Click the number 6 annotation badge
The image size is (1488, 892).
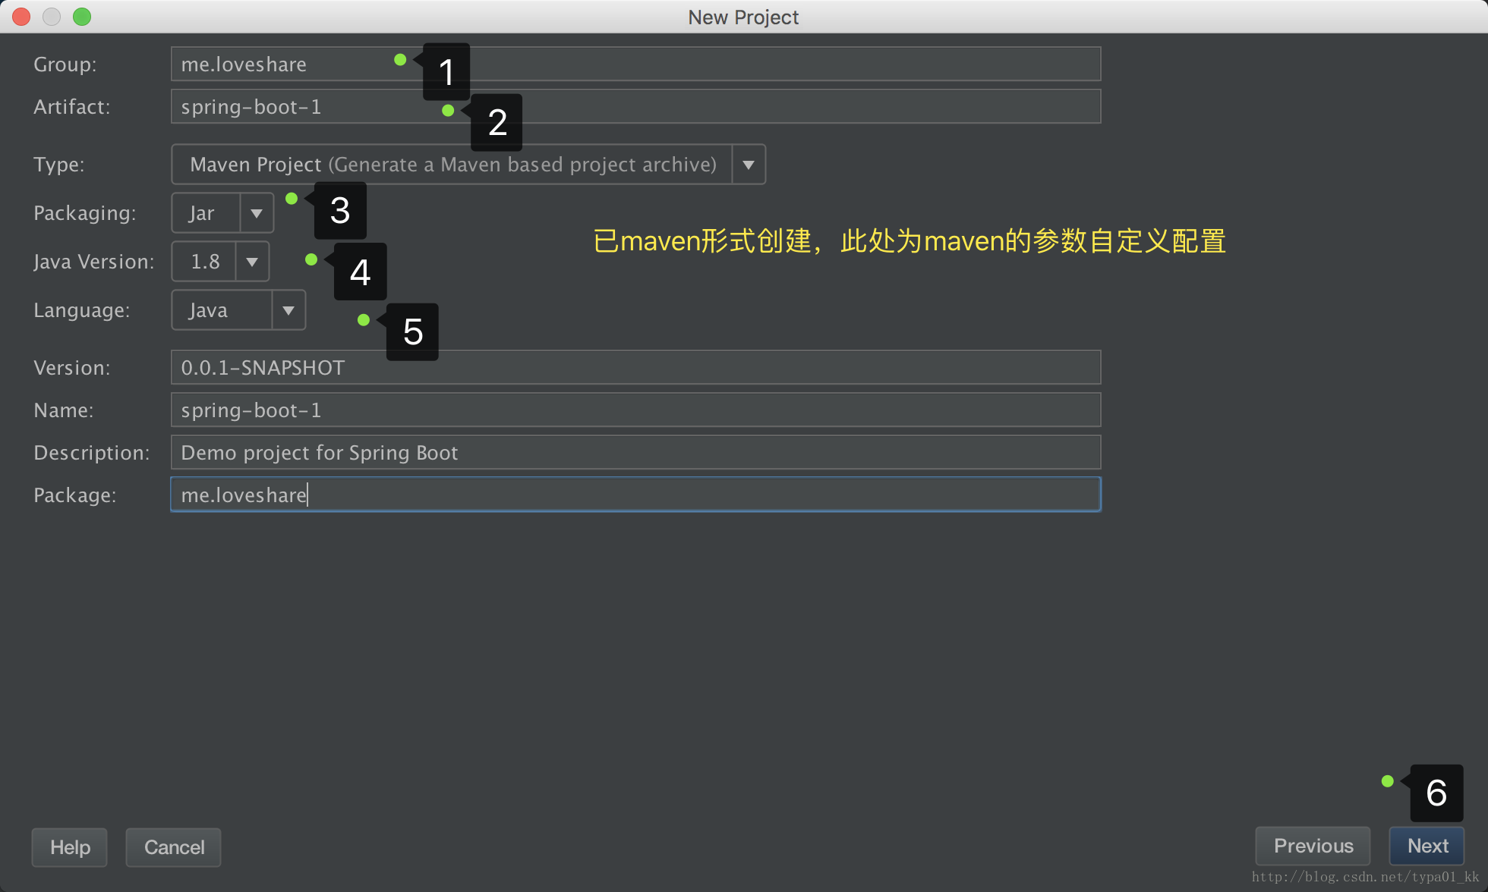tap(1436, 793)
